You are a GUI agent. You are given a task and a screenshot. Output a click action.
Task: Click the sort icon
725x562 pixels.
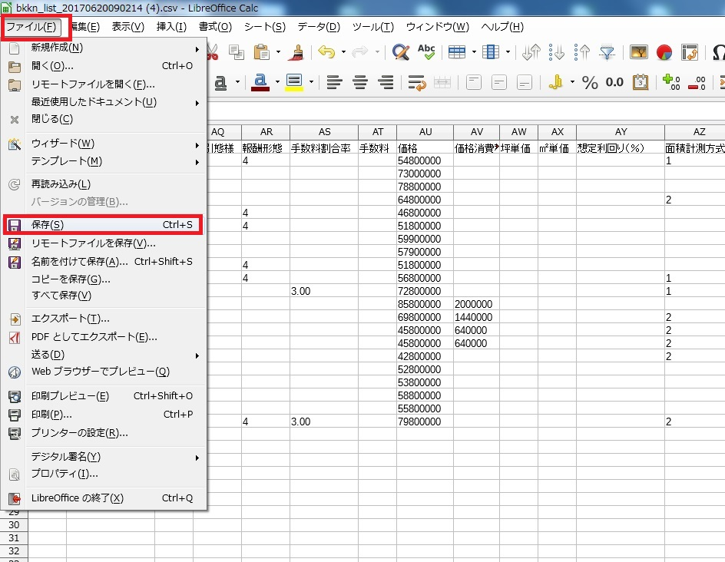point(531,52)
